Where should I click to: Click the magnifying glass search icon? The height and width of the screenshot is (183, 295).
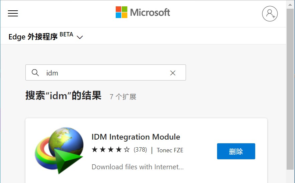click(x=35, y=73)
